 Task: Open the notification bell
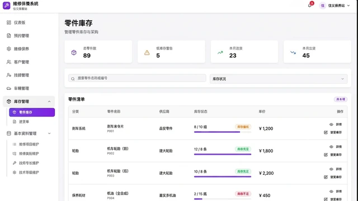click(309, 6)
